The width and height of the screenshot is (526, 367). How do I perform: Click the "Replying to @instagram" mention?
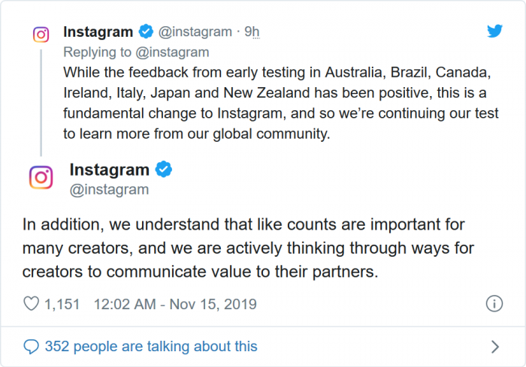pyautogui.click(x=174, y=53)
